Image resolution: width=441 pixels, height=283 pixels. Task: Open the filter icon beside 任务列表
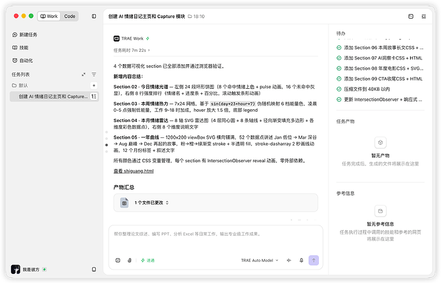point(94,75)
